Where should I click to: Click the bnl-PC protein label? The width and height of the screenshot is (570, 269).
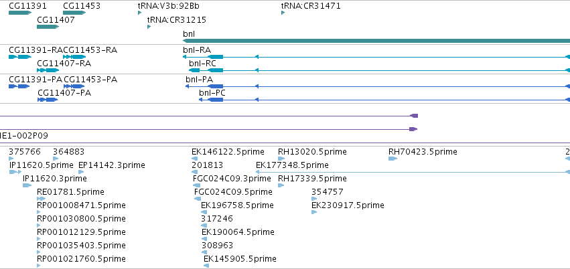point(212,93)
